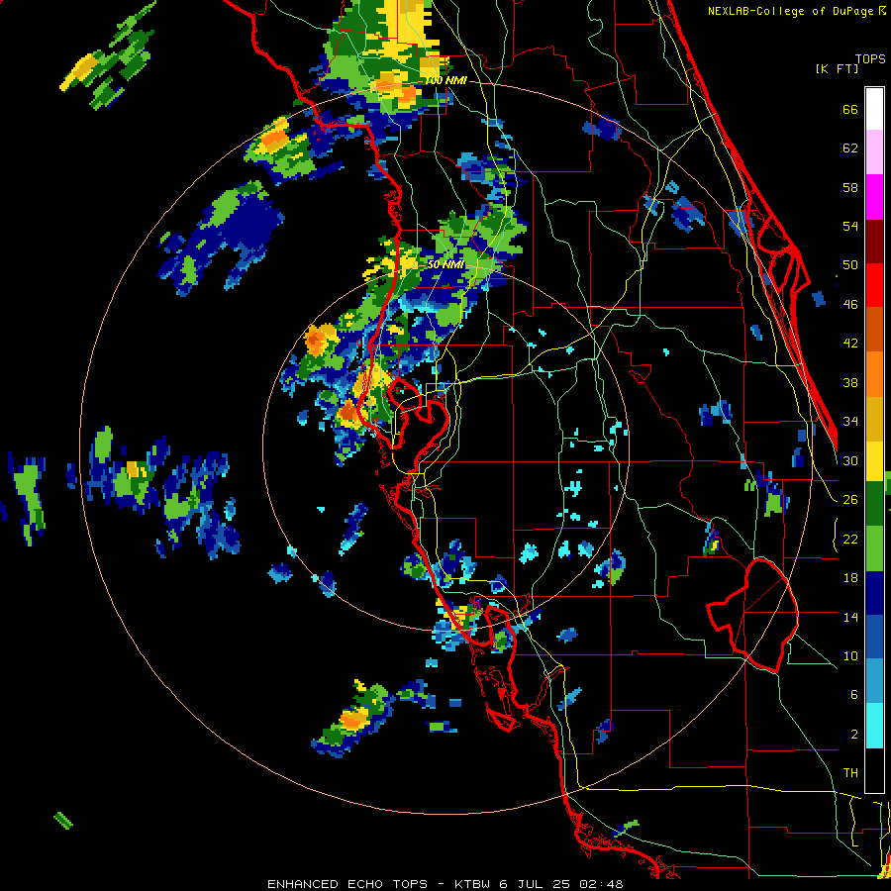Click the 34 legend value

coord(850,422)
